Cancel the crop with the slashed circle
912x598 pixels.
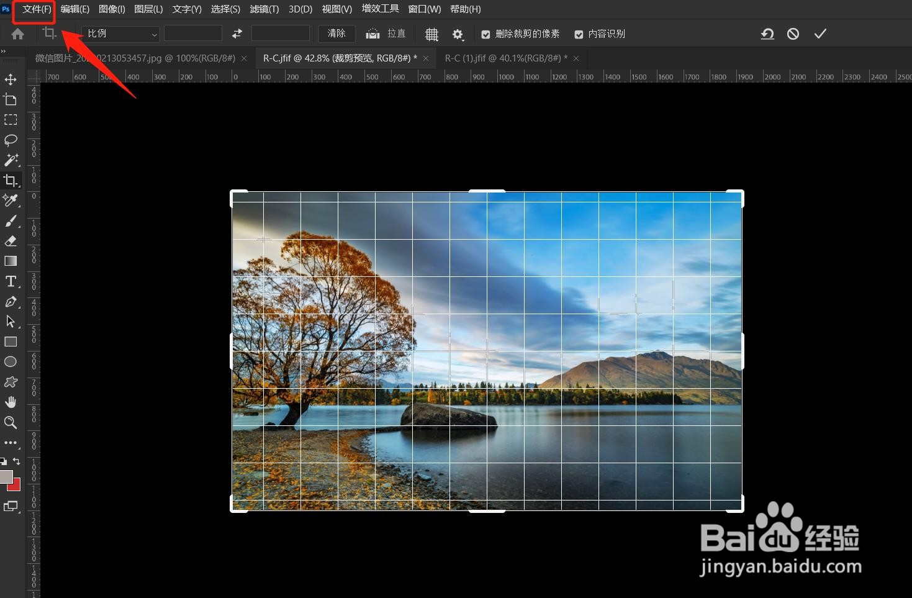click(x=793, y=34)
